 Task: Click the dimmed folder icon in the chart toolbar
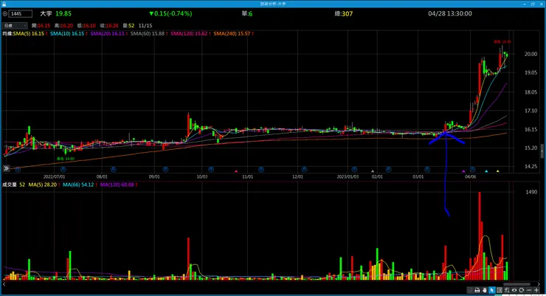[x=470, y=290]
